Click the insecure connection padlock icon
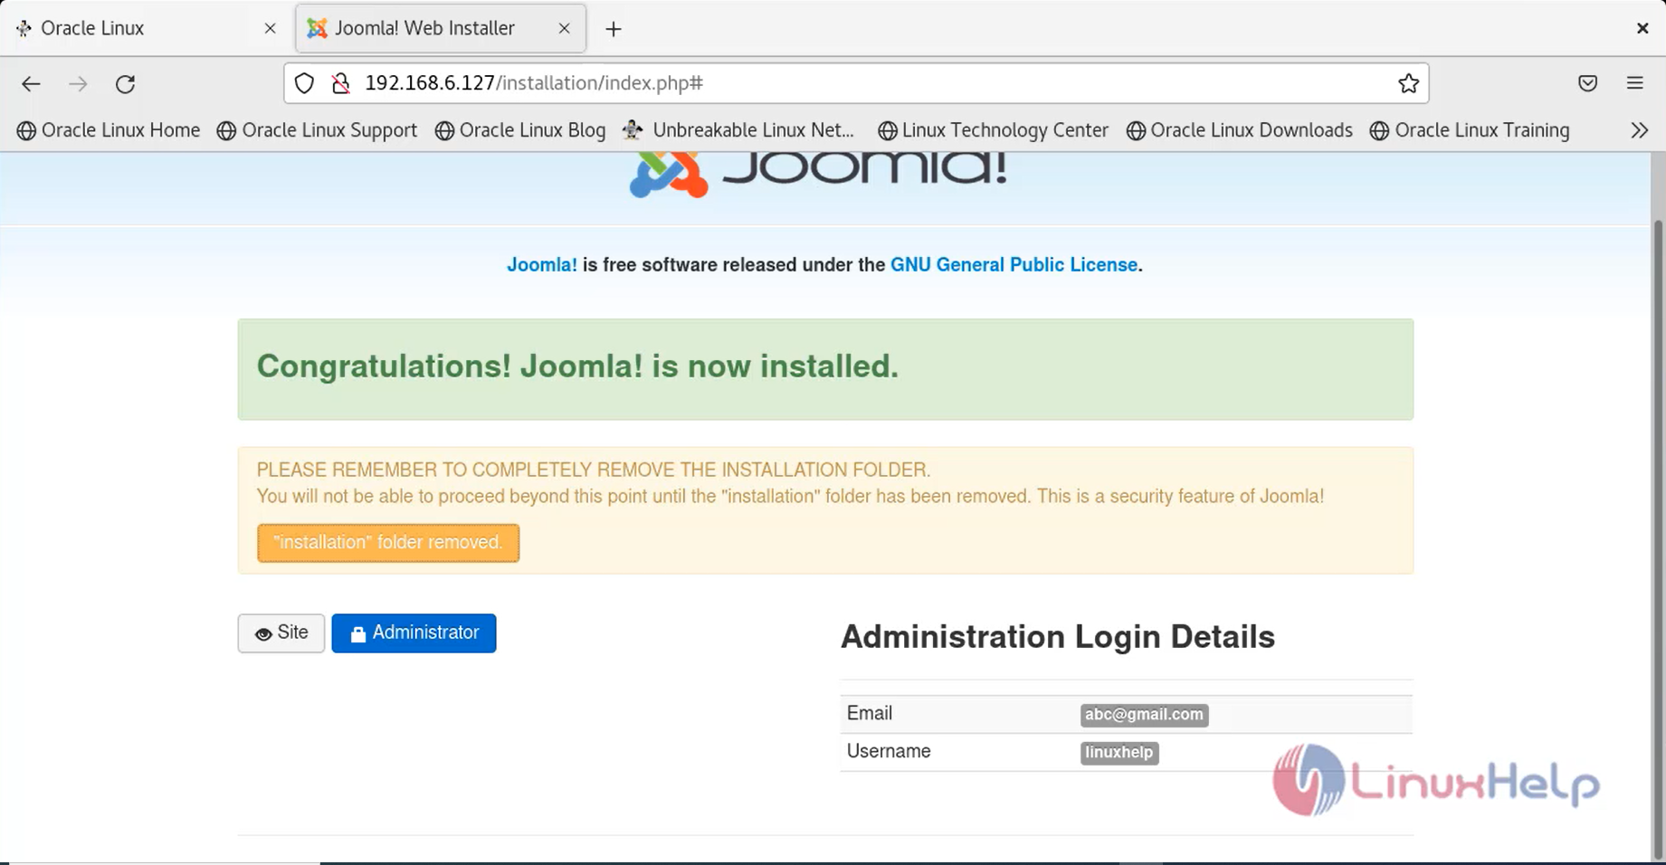The image size is (1666, 865). pos(341,83)
